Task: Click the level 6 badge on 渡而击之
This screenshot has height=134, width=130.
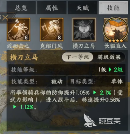Action: [x=26, y=38]
